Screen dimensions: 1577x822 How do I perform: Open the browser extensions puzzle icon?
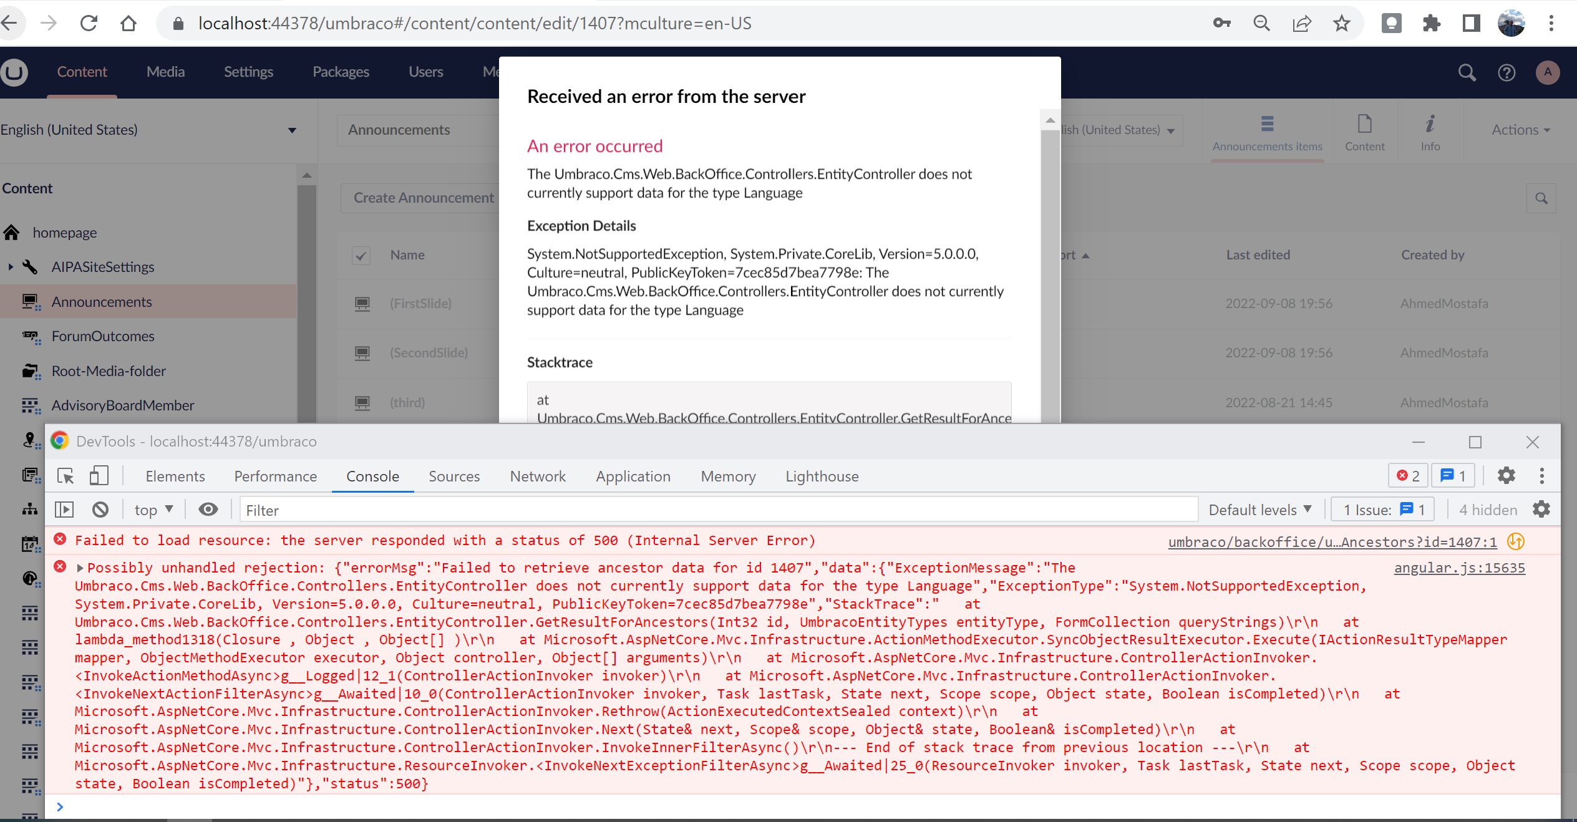1431,23
